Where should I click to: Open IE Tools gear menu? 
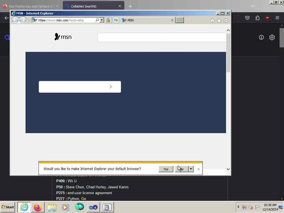226,21
